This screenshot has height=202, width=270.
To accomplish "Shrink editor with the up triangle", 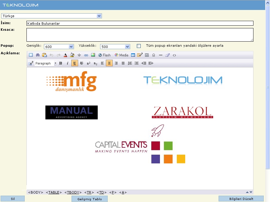I will [x=247, y=192].
